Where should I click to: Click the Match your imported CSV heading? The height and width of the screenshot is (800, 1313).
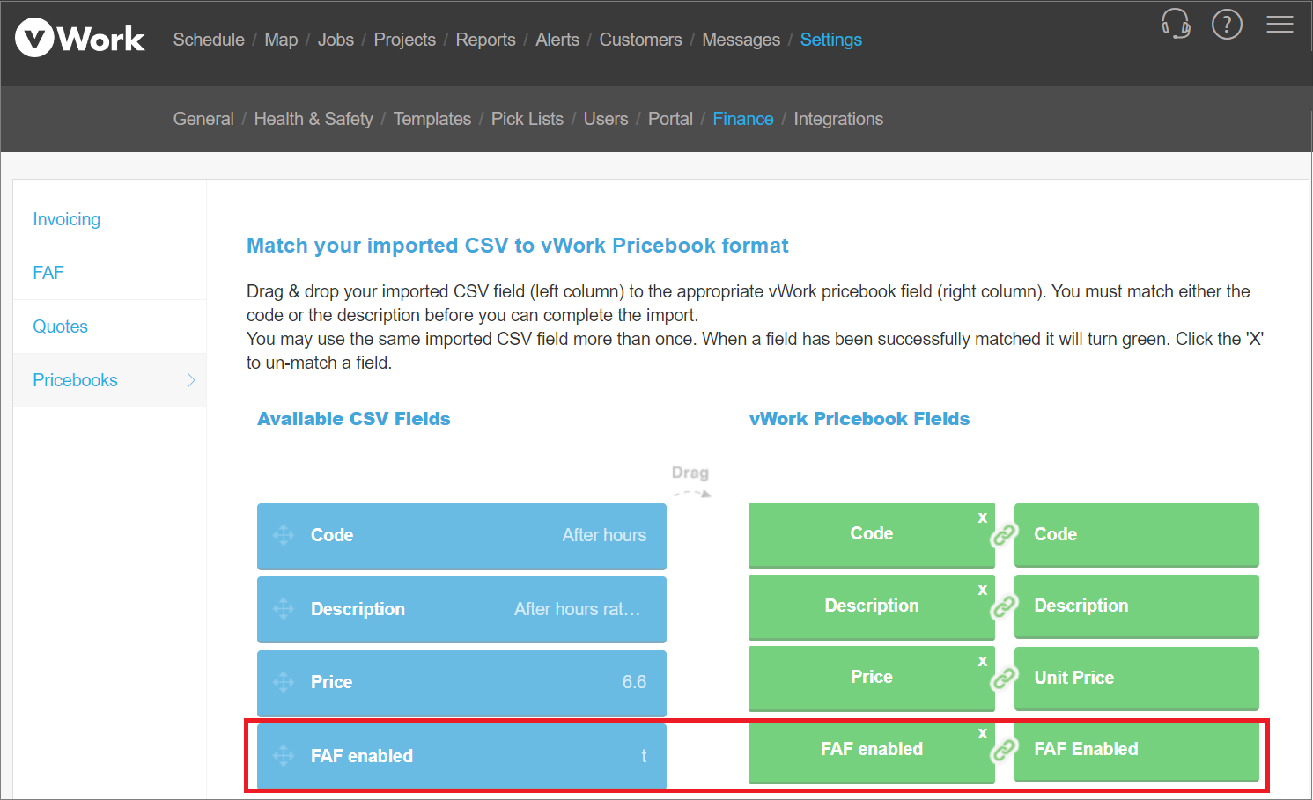(518, 246)
